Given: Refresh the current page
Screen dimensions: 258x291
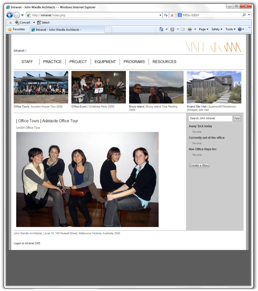Looking at the screenshot, I should pos(166,15).
